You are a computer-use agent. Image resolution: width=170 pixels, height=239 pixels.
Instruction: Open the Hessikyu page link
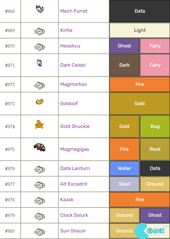pyautogui.click(x=70, y=46)
